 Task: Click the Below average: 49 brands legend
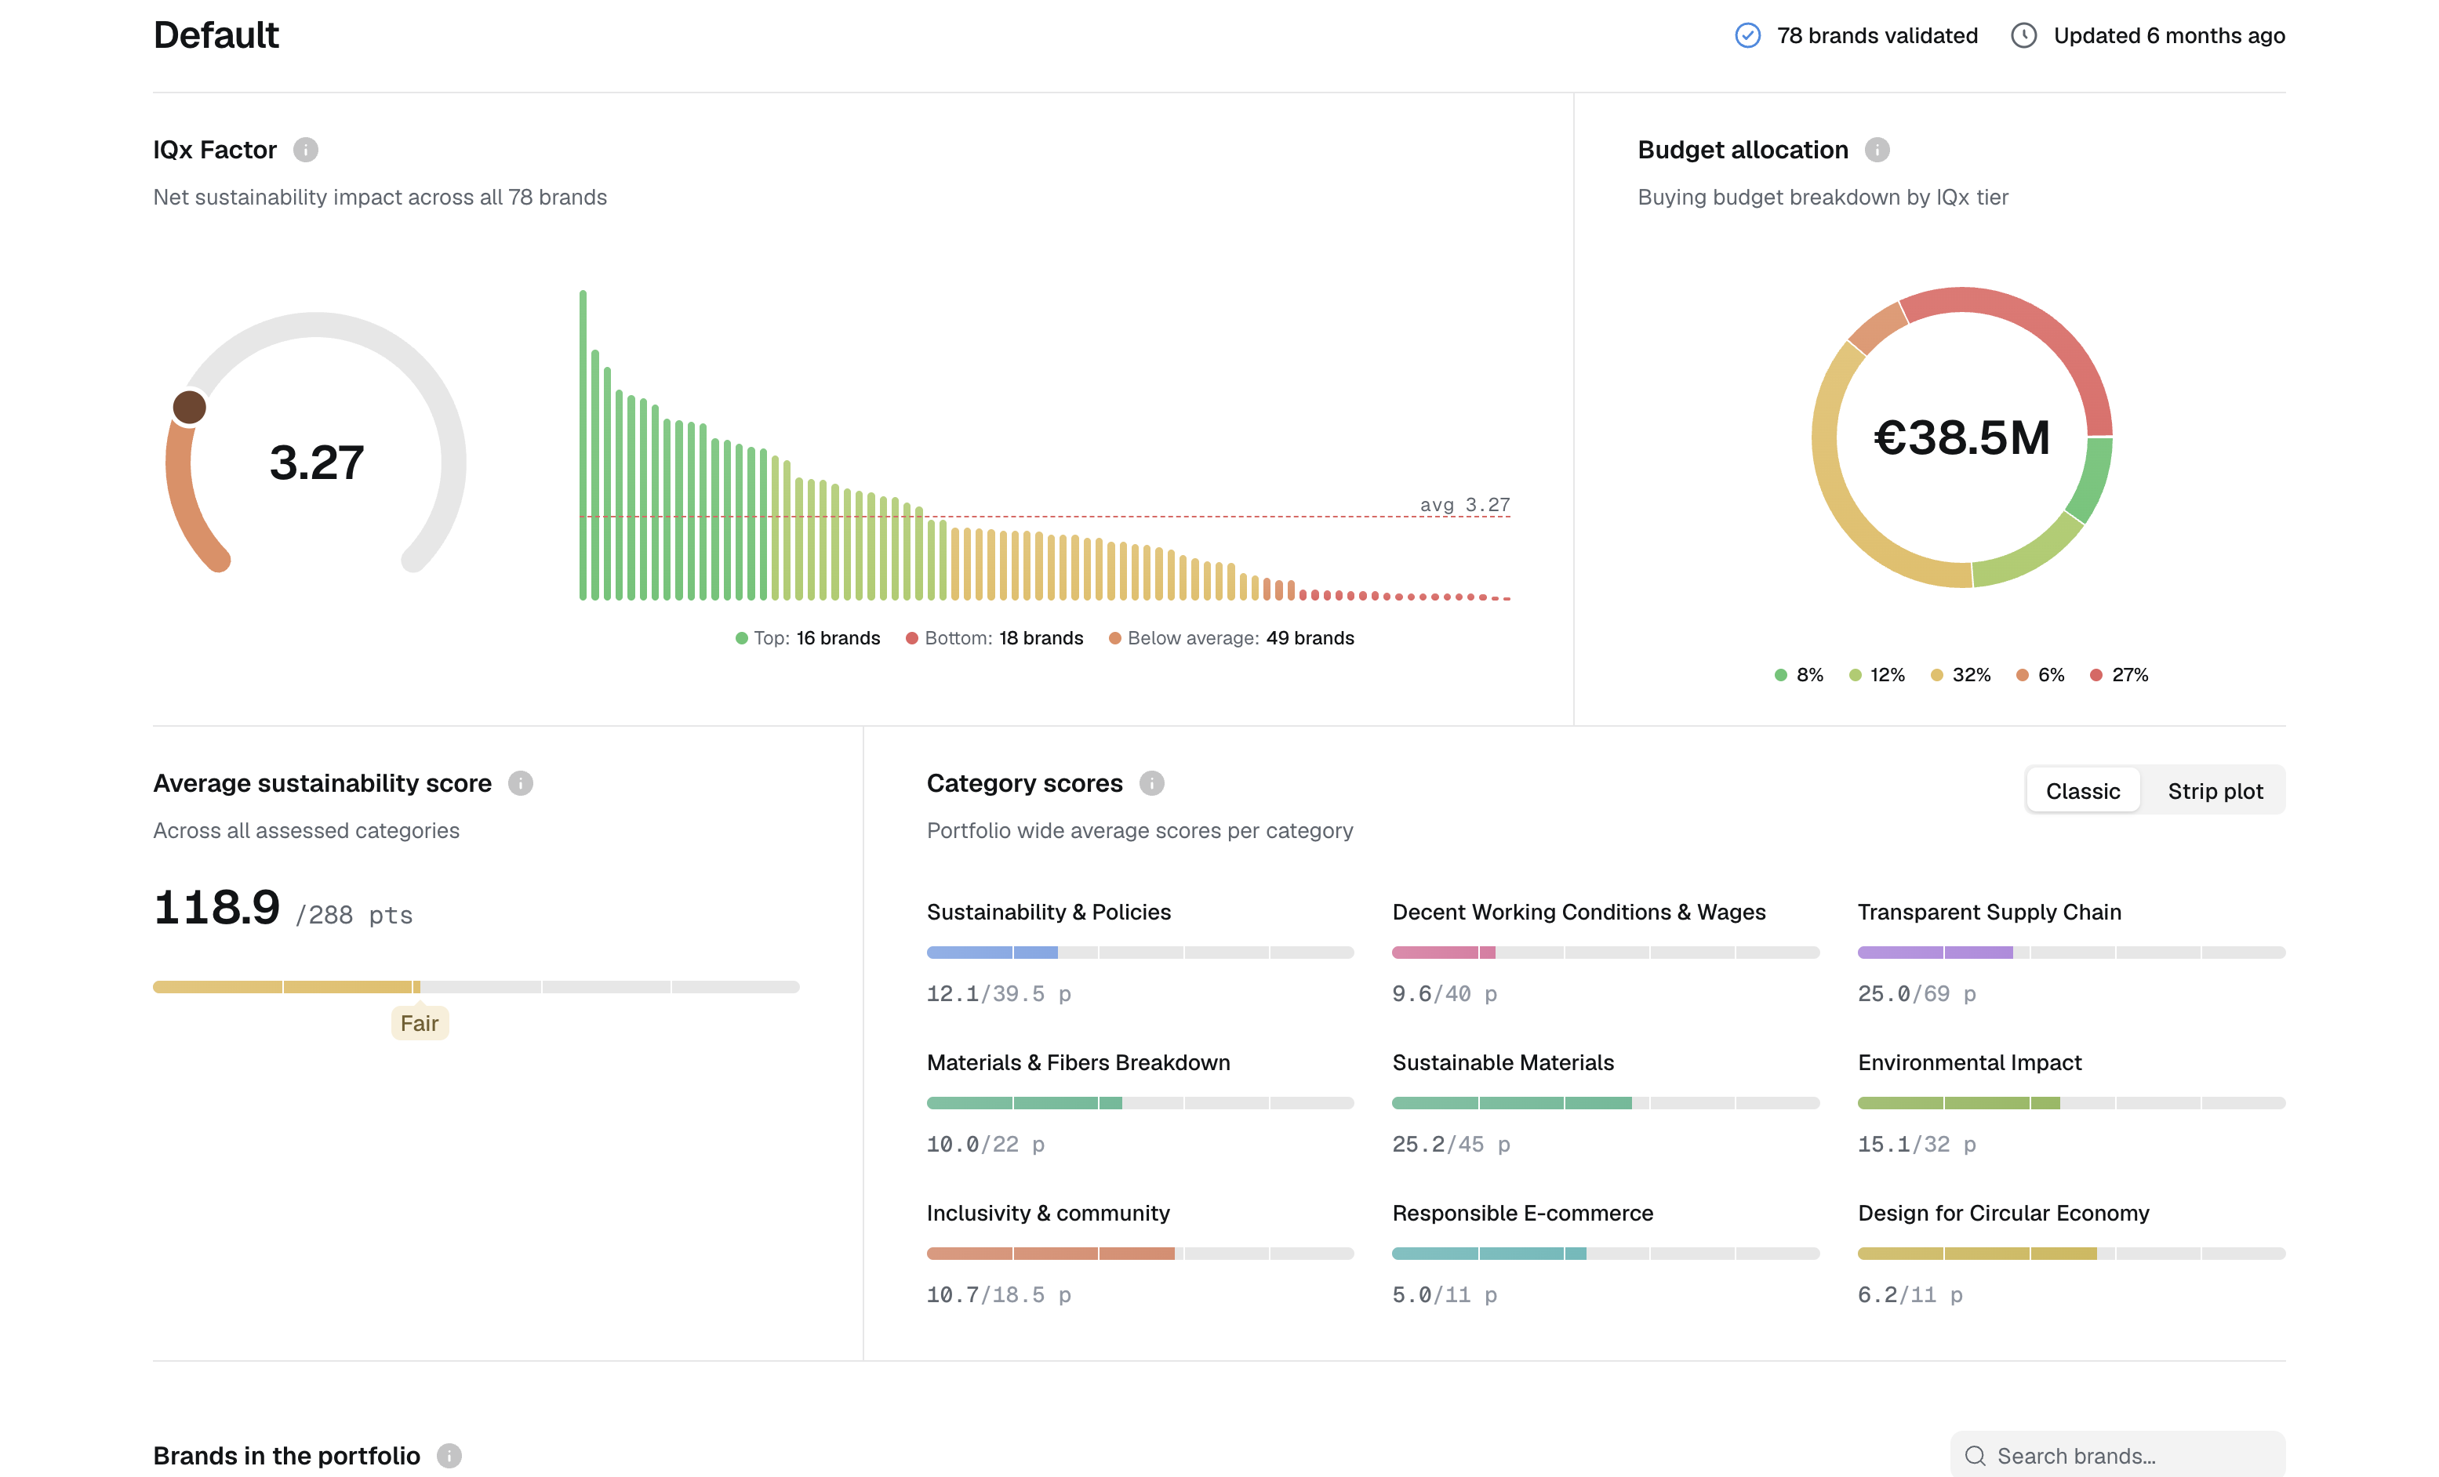[1231, 638]
